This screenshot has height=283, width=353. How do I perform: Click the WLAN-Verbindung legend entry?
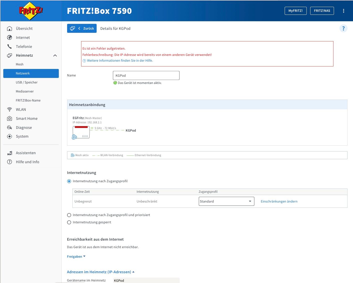[x=108, y=155]
